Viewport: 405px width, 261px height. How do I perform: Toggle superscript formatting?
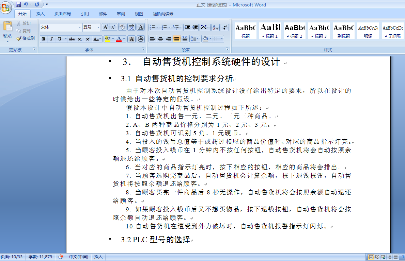88,39
